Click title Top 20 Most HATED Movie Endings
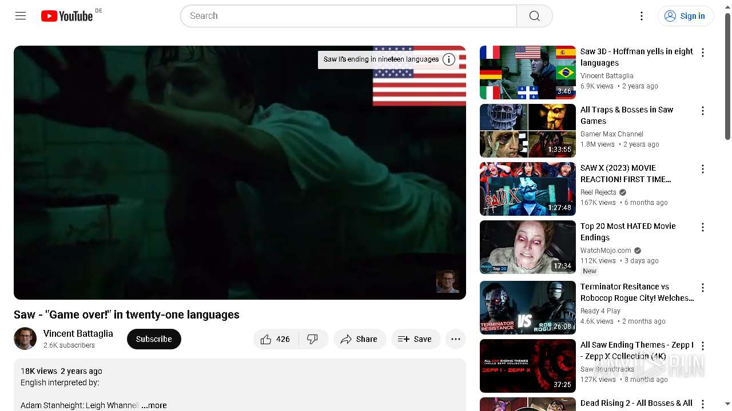Image resolution: width=732 pixels, height=411 pixels. 628,232
